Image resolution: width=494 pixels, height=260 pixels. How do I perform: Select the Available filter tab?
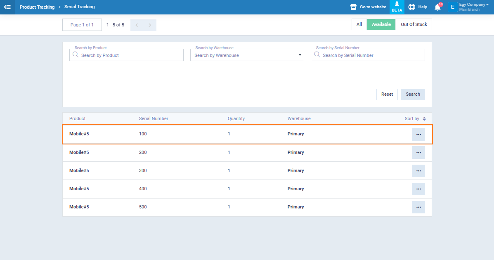point(381,25)
